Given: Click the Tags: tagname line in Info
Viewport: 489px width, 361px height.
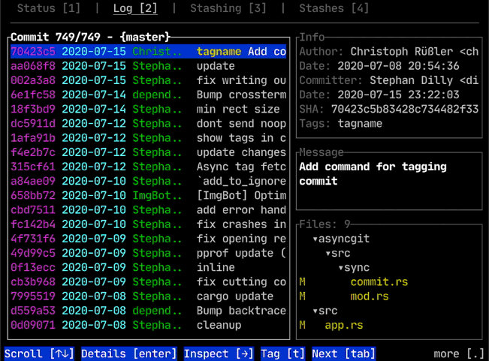Looking at the screenshot, I should (340, 124).
